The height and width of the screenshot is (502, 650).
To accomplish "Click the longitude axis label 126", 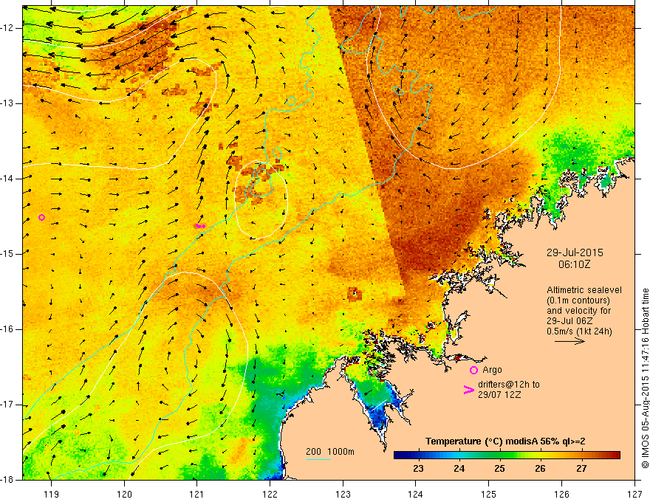I will click(561, 494).
